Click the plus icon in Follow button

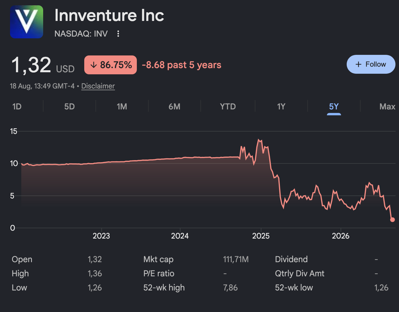(359, 64)
